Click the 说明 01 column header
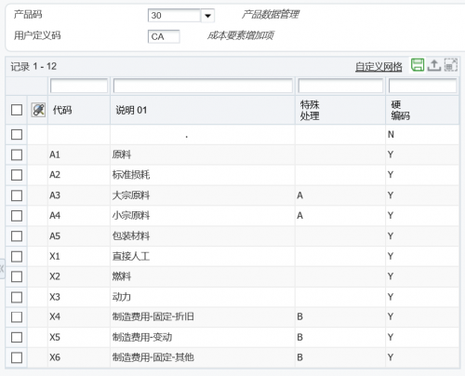 pos(131,110)
